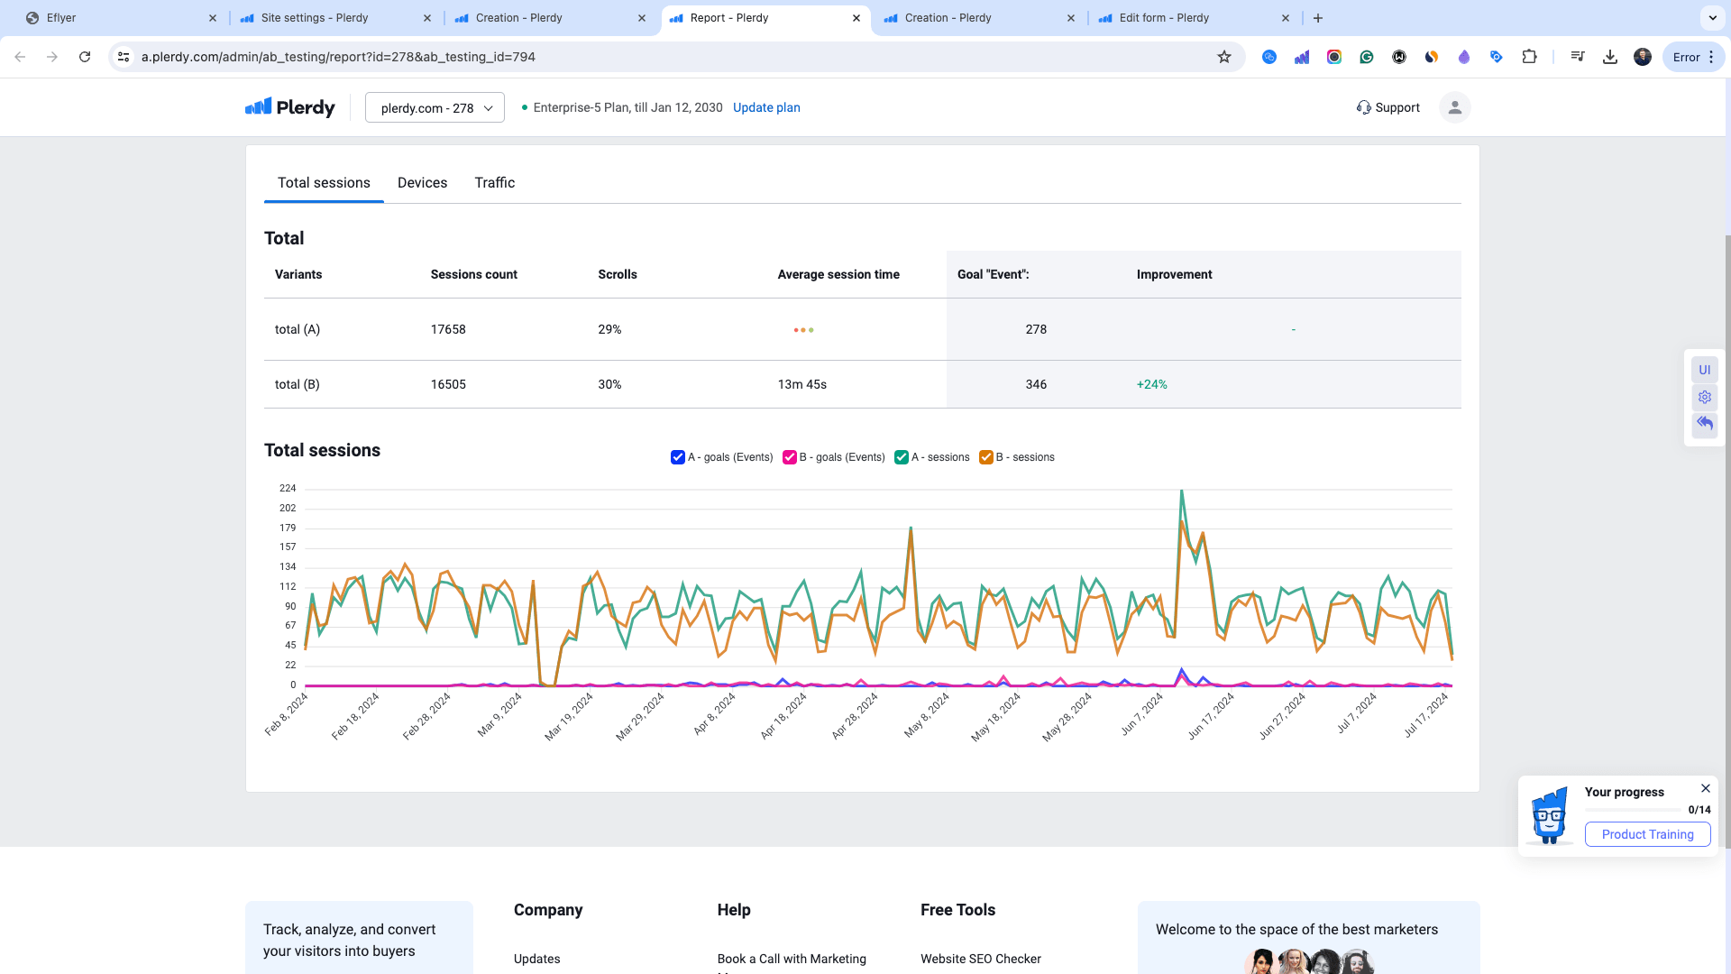Select the Traffic tab
The height and width of the screenshot is (974, 1731).
[495, 182]
